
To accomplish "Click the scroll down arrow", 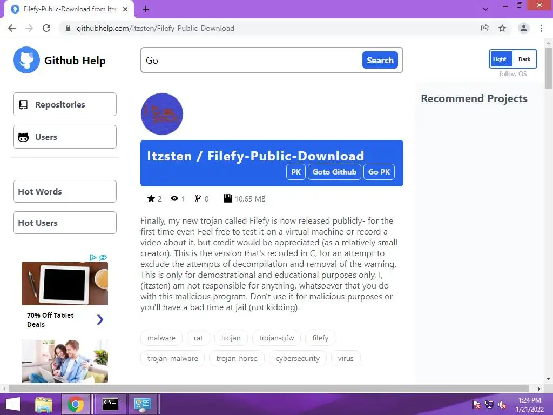I will point(548,379).
